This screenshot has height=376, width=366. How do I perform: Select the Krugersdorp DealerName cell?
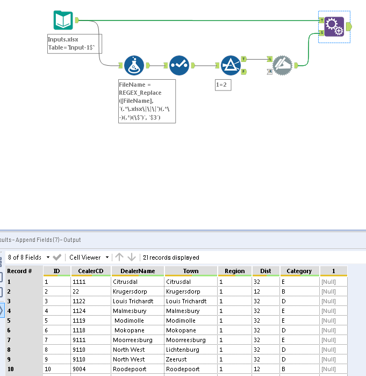(x=138, y=291)
